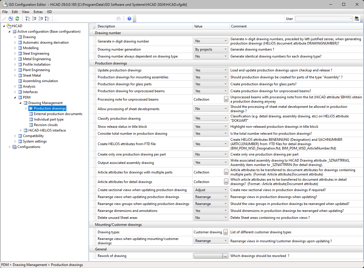Click the icon beside Active configuration
The image size is (364, 268).
tap(14, 32)
